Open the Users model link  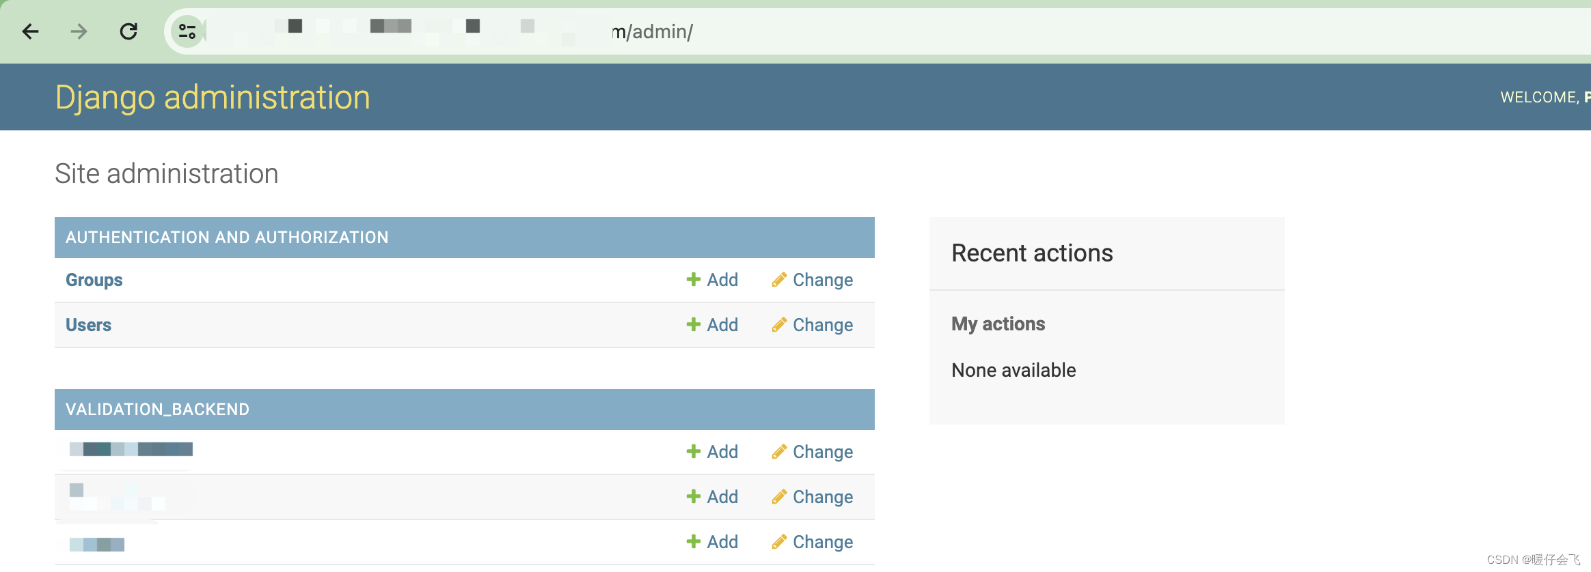pyautogui.click(x=88, y=325)
